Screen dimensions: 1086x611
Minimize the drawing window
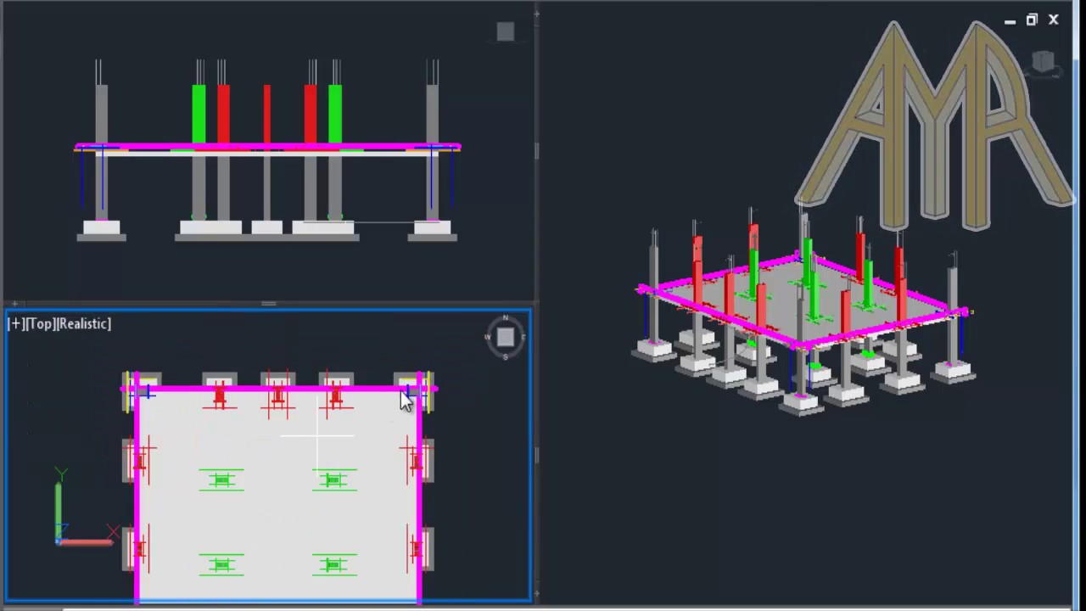tap(1010, 20)
